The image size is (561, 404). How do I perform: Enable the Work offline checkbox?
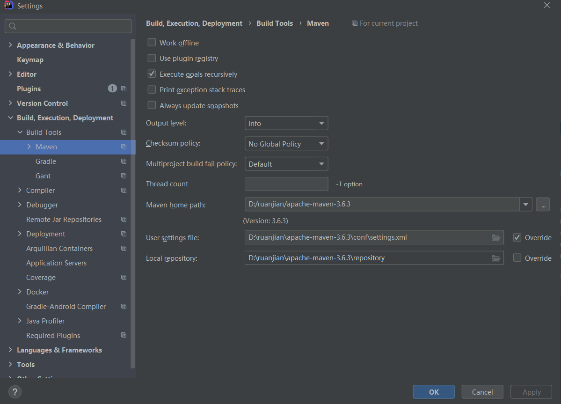pos(152,43)
